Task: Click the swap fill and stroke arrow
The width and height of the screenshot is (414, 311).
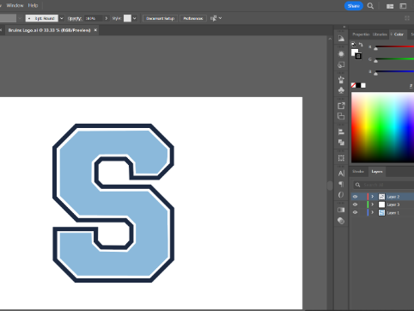Action: 361,45
